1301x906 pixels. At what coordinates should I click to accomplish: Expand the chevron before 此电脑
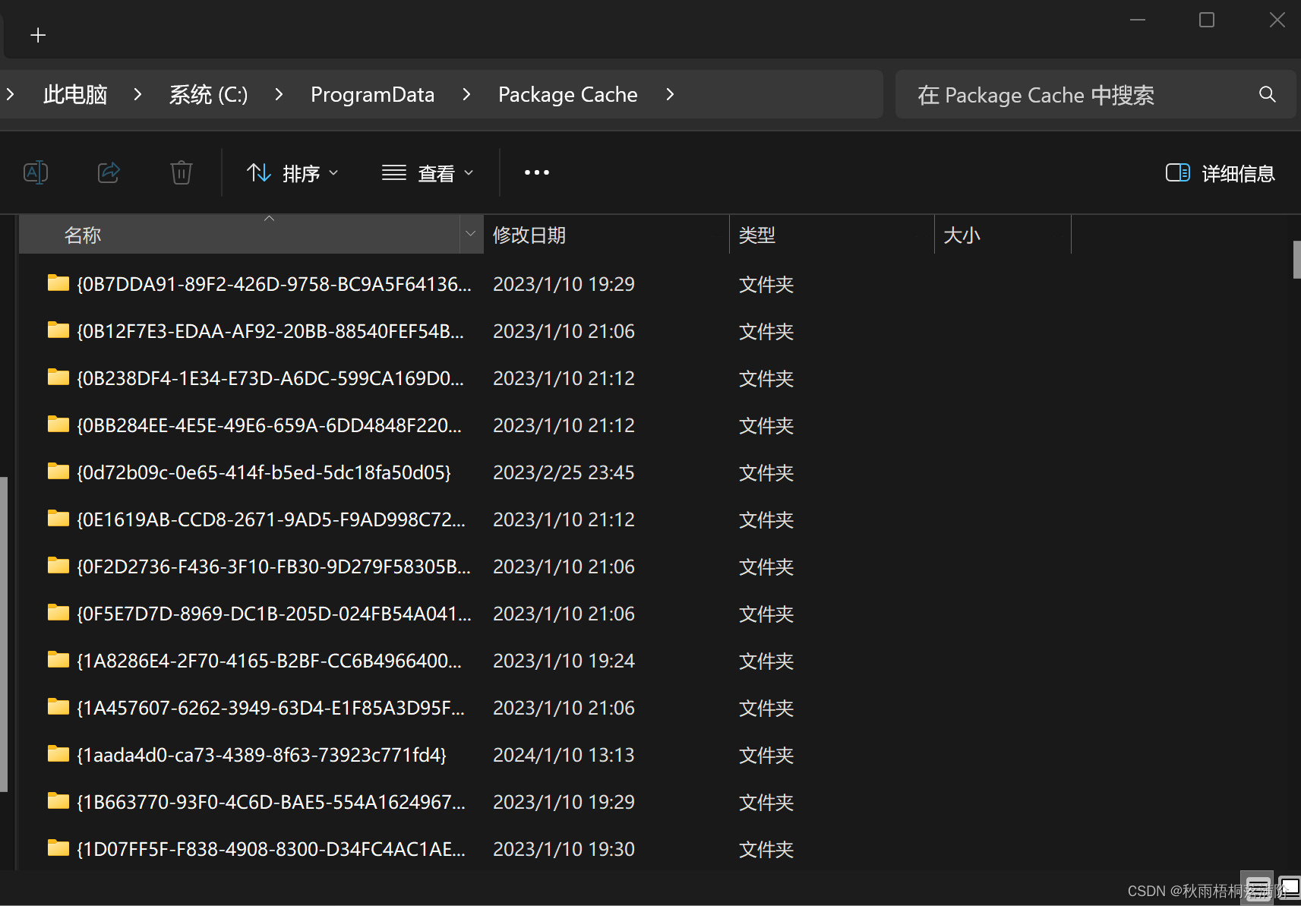10,94
